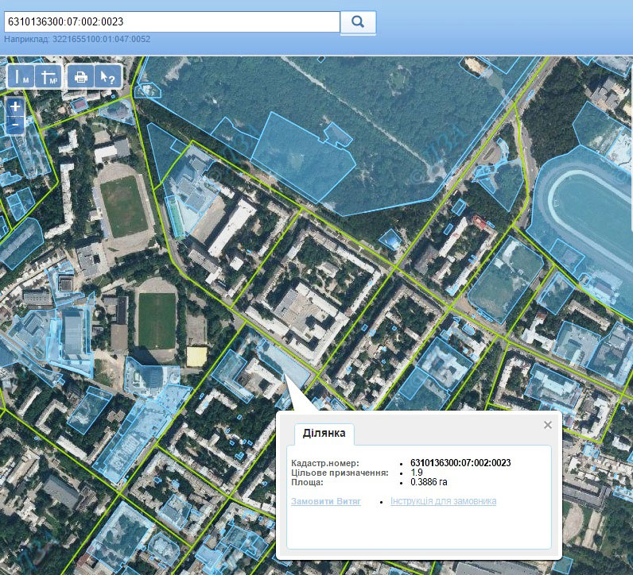633x575 pixels.
Task: Activate the parcel info query cursor tool
Action: coord(106,77)
